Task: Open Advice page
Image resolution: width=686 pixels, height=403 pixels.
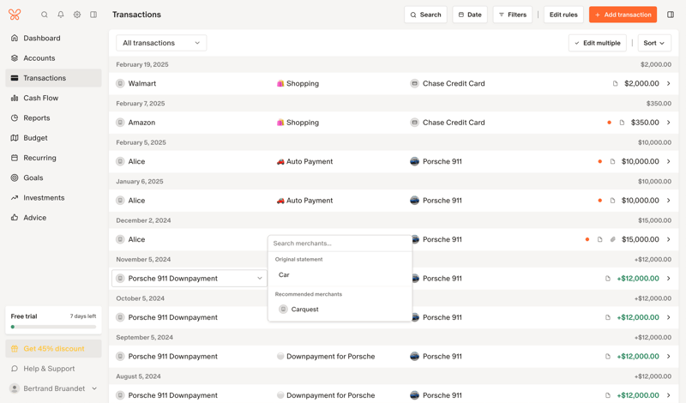Action: (53, 218)
